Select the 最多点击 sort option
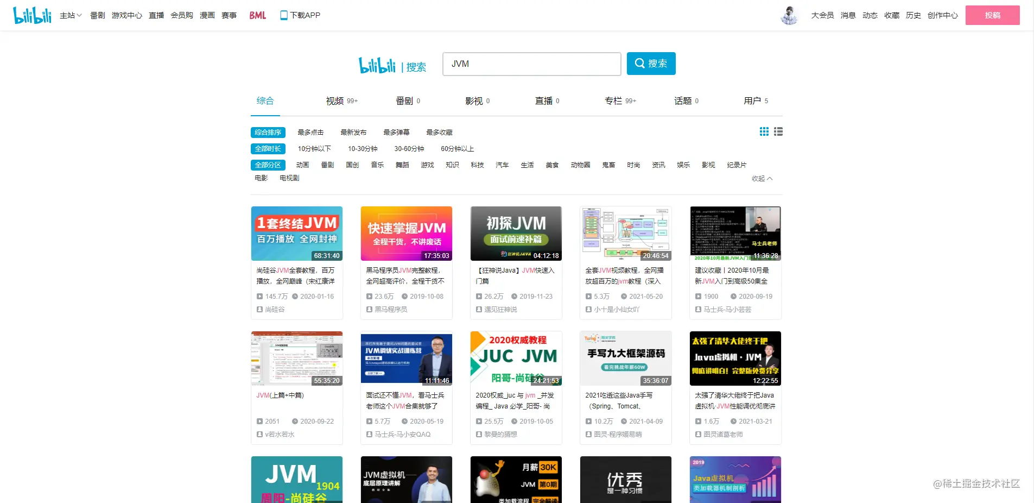The width and height of the screenshot is (1034, 503). pos(310,133)
